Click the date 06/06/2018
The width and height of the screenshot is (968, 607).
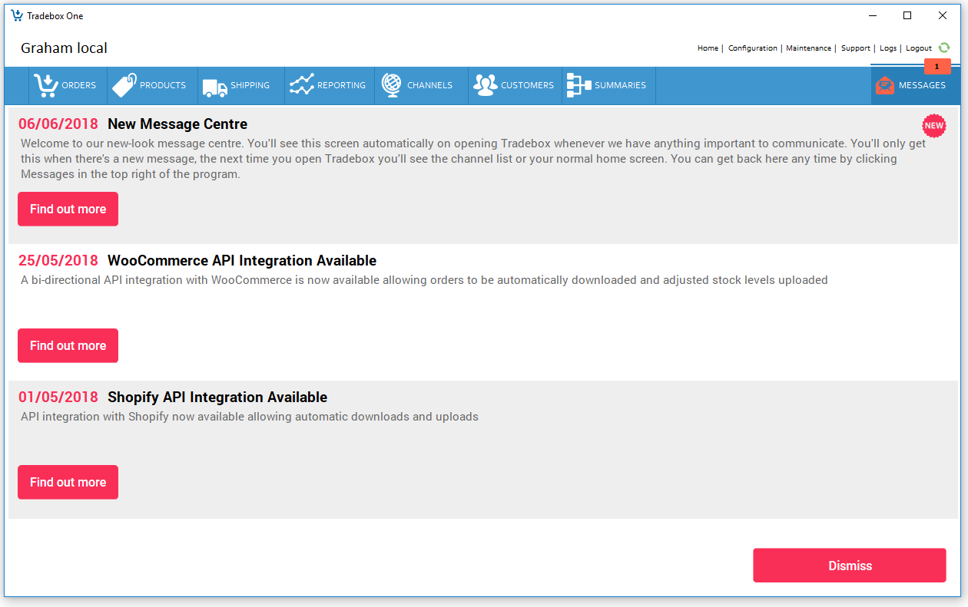58,124
